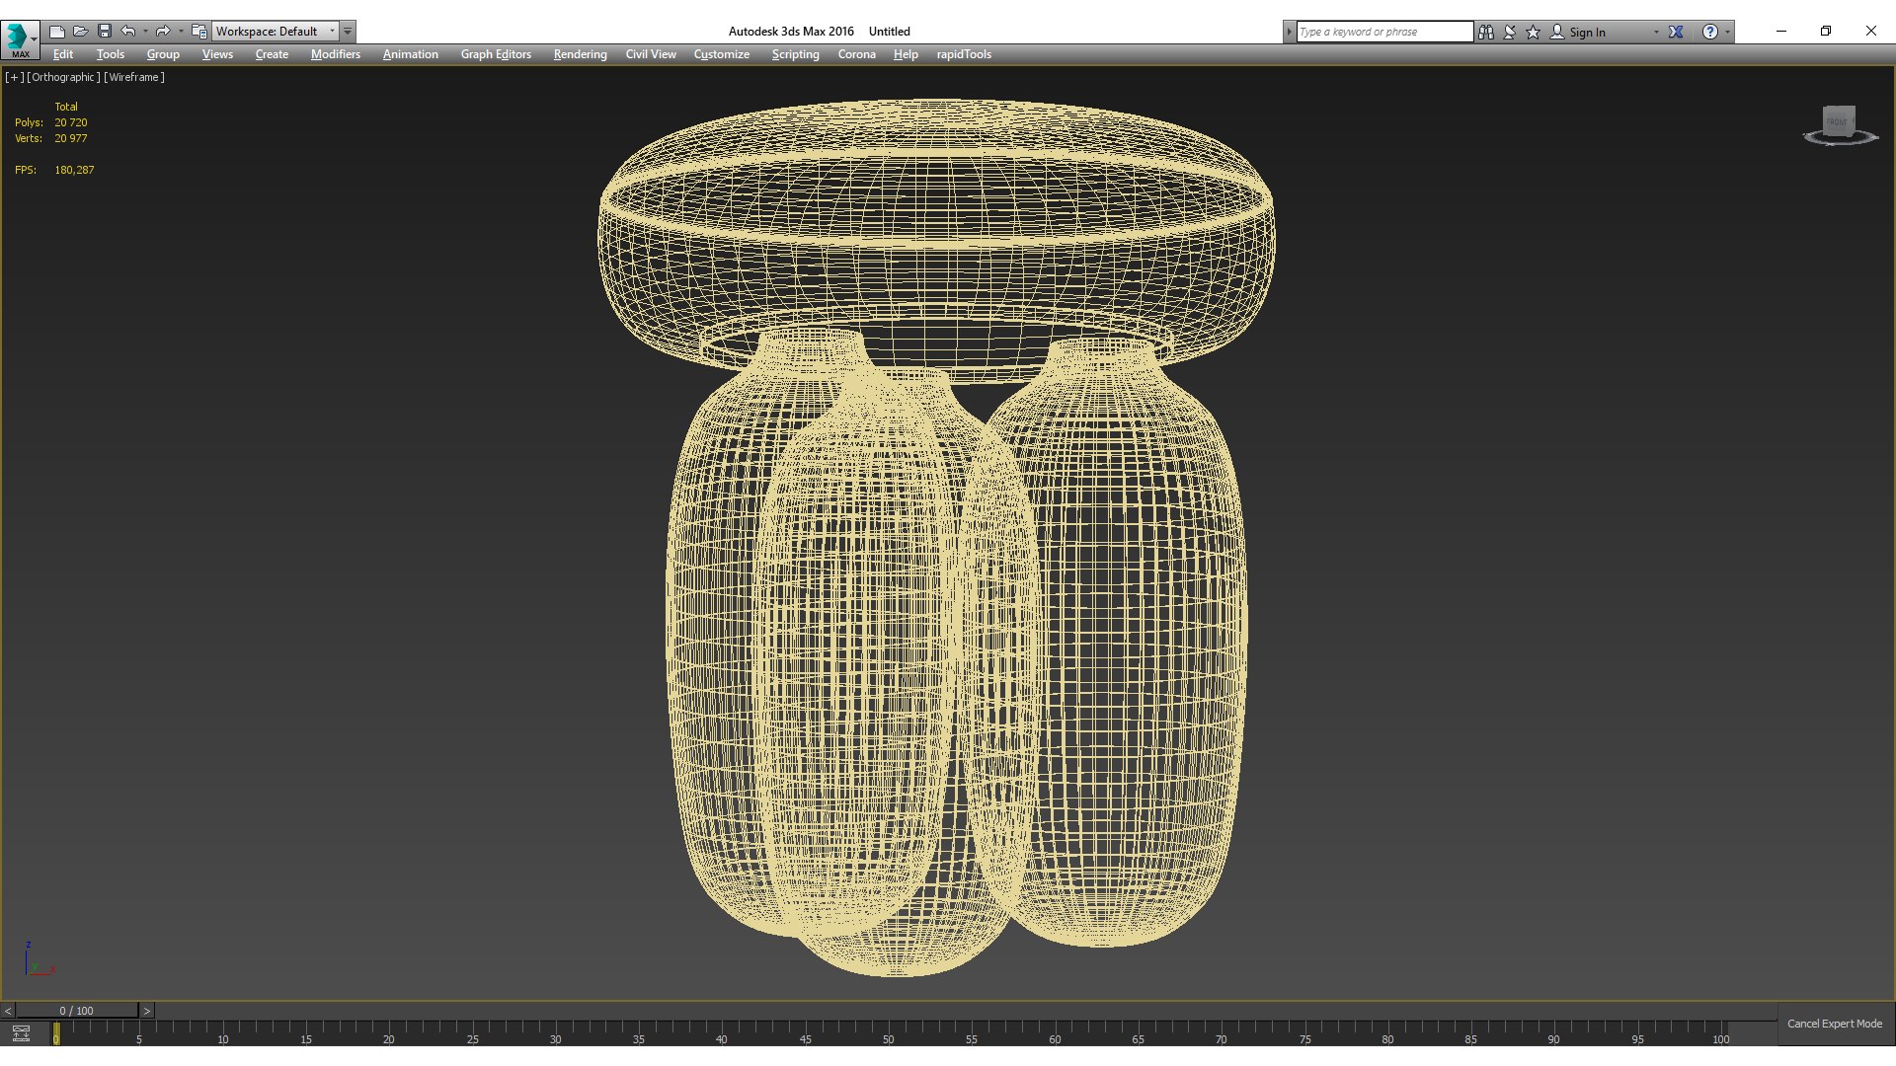Image resolution: width=1896 pixels, height=1066 pixels.
Task: Open the rapidTools menu
Action: pyautogui.click(x=964, y=54)
